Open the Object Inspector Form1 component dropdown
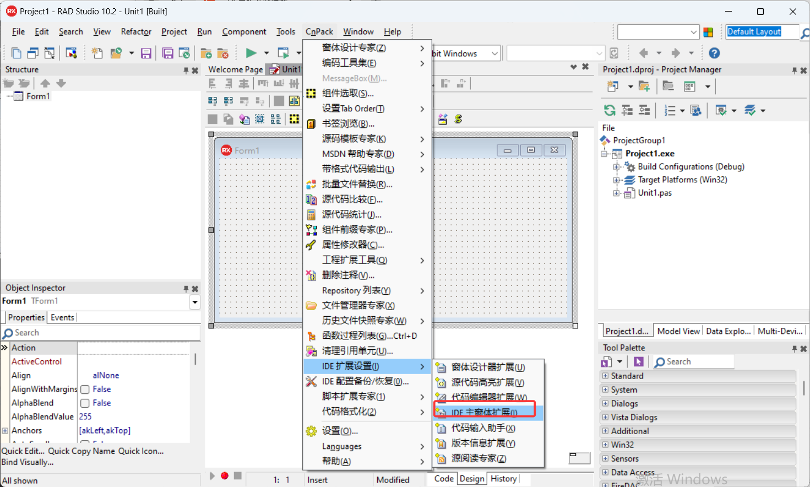810x487 pixels. 195,302
